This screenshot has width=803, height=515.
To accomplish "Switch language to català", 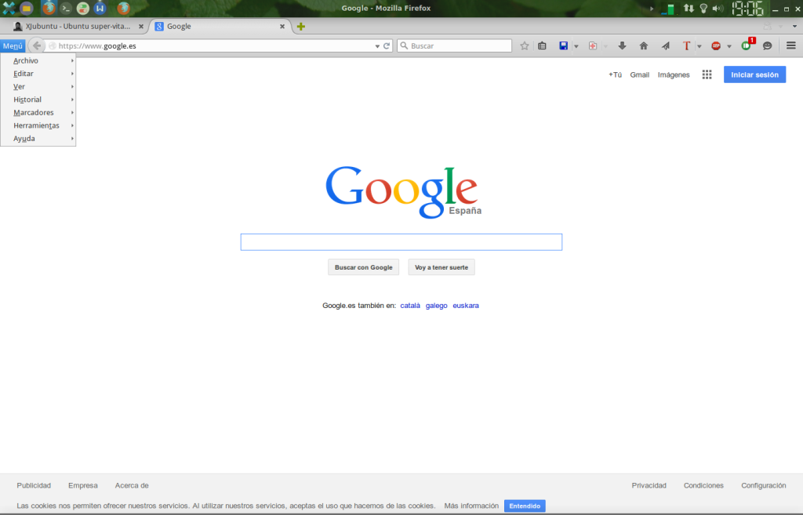I will pyautogui.click(x=410, y=306).
